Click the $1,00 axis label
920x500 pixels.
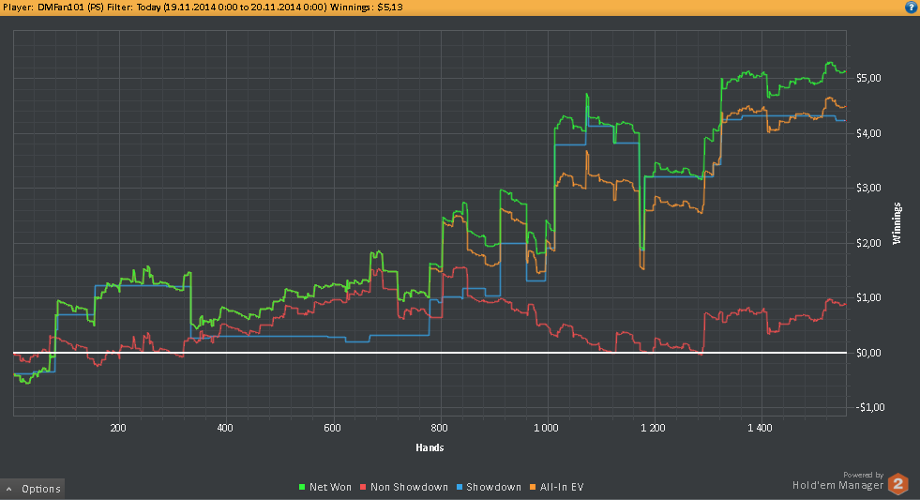point(868,297)
